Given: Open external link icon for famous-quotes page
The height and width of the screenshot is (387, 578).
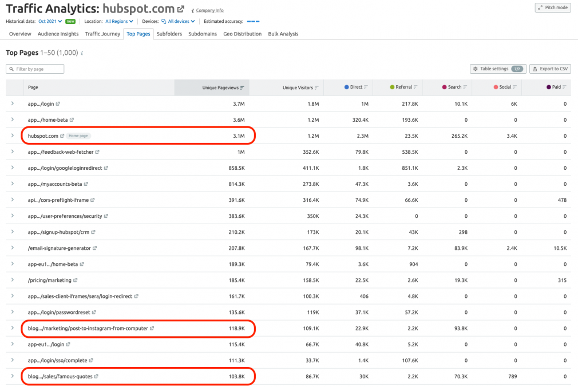Looking at the screenshot, I should (x=96, y=376).
